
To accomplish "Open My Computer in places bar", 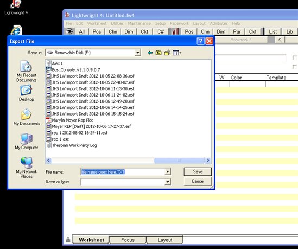I will (27, 141).
